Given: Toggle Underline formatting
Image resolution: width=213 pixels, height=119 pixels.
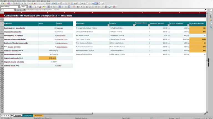Looking at the screenshot, I should coord(35,7).
